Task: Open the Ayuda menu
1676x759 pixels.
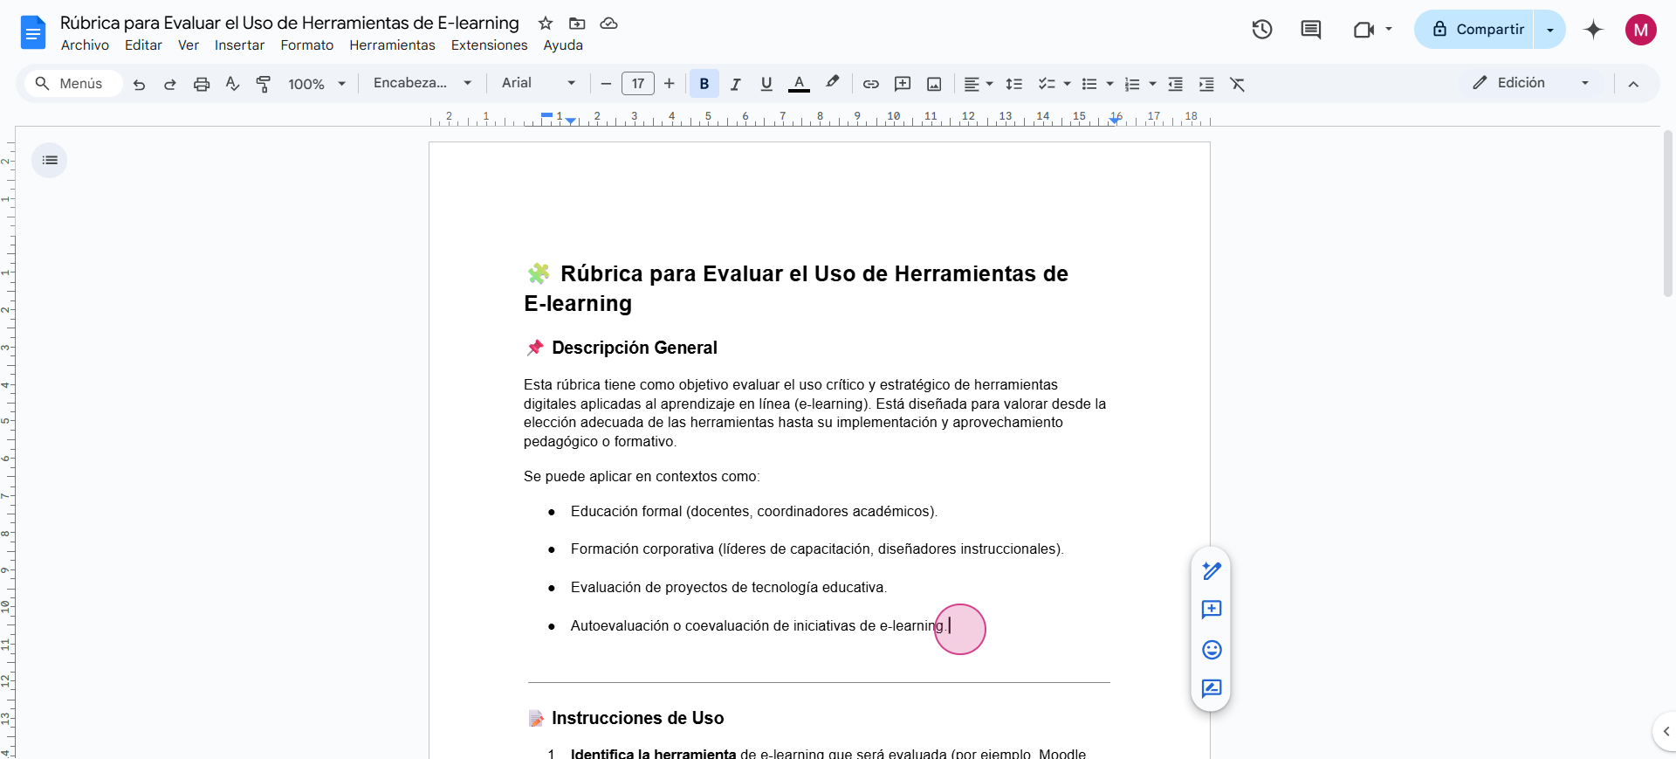Action: 563,45
